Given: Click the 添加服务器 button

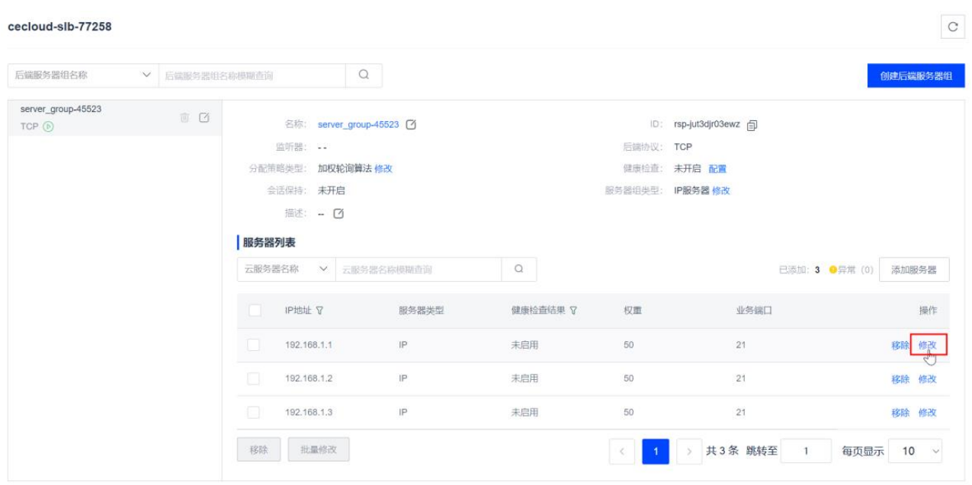Looking at the screenshot, I should click(914, 270).
